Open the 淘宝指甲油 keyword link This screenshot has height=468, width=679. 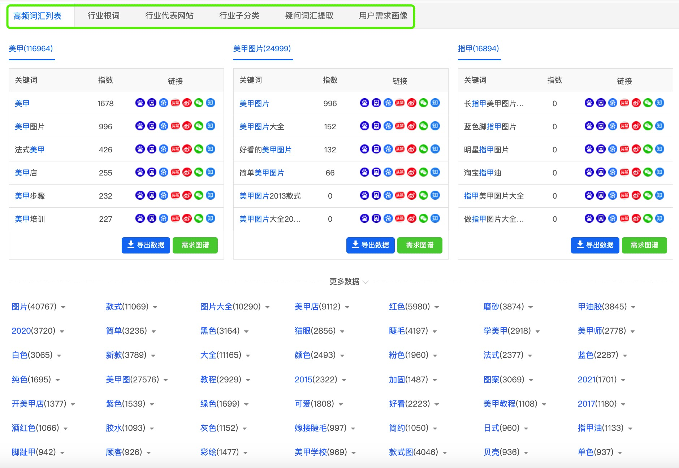pyautogui.click(x=483, y=173)
